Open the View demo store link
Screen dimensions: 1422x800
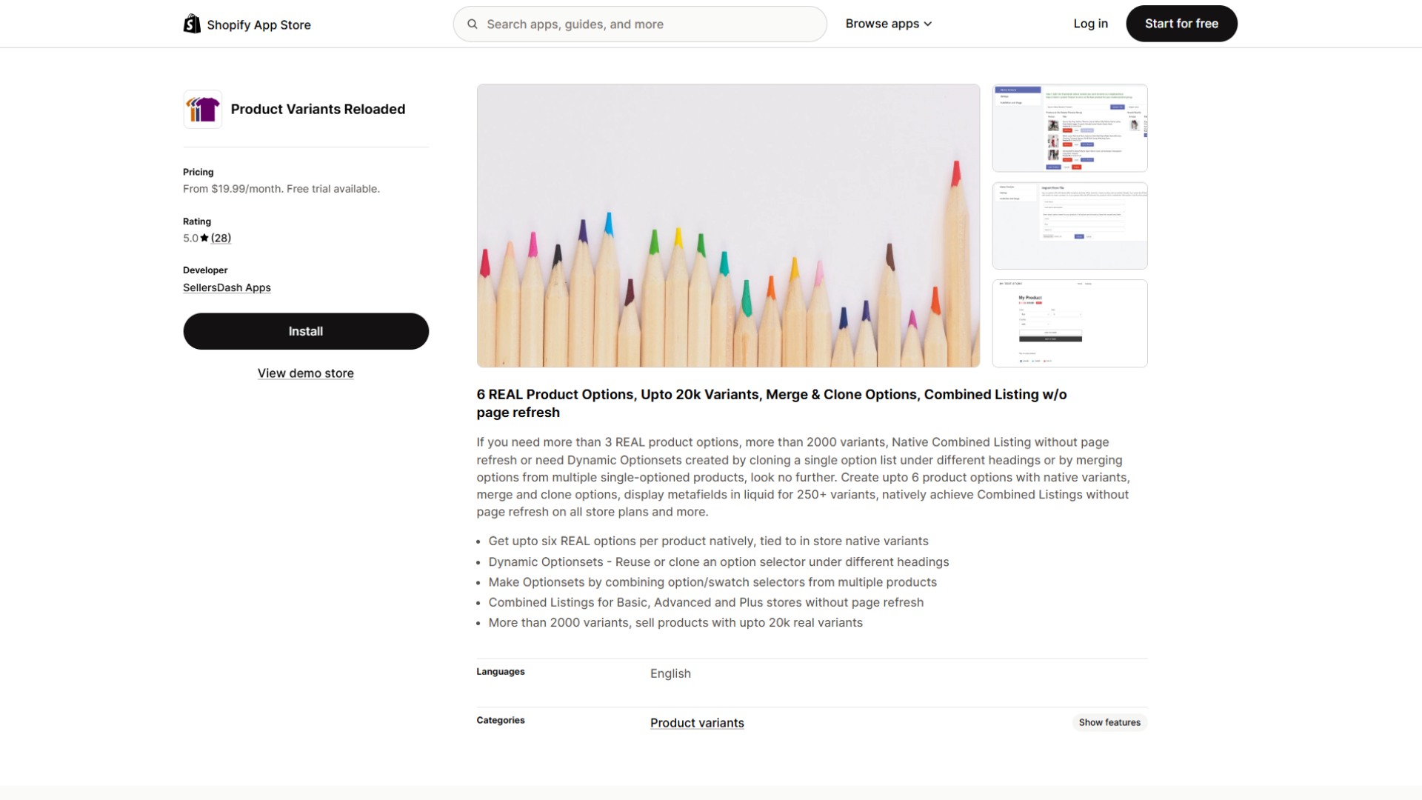click(x=306, y=373)
